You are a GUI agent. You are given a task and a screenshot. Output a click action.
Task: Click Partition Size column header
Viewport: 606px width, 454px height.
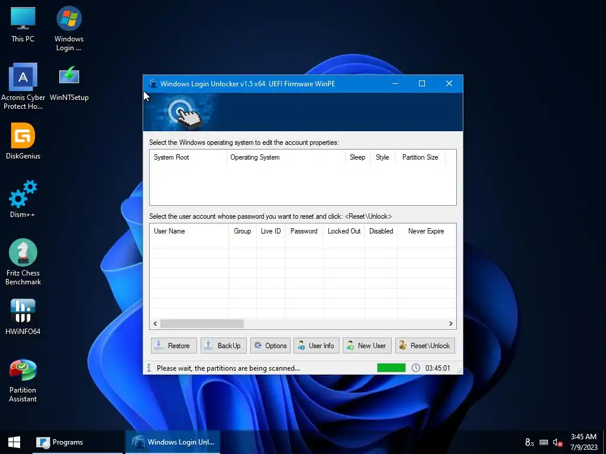pyautogui.click(x=420, y=157)
